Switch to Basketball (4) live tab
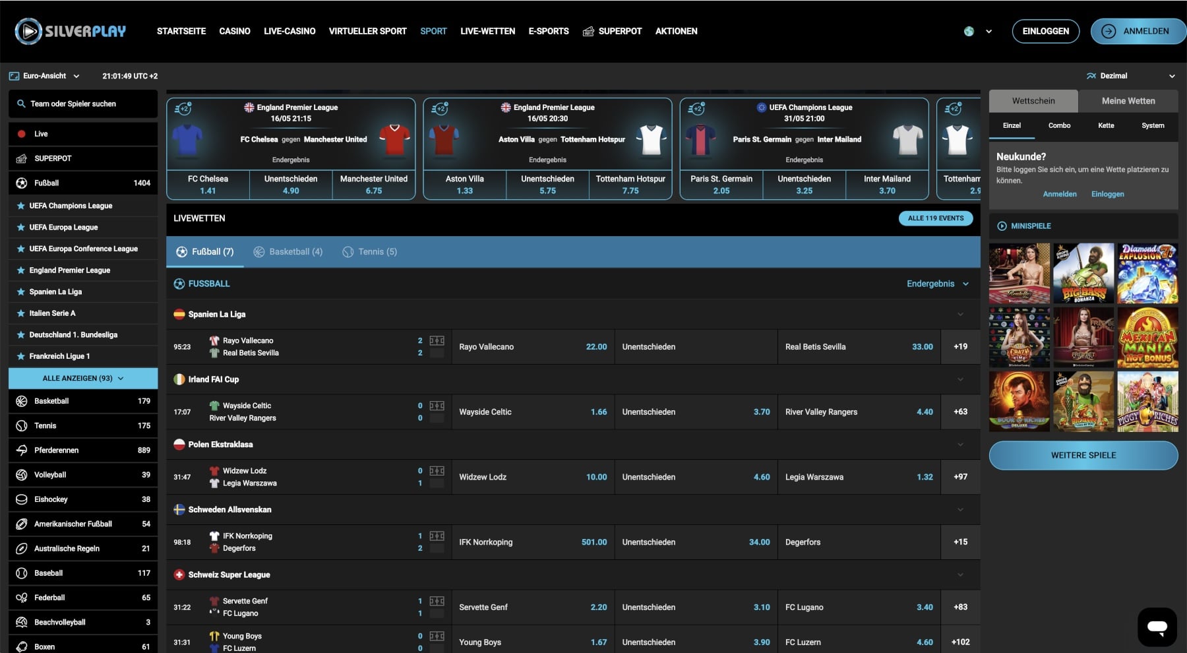Viewport: 1187px width, 653px height. (x=288, y=252)
